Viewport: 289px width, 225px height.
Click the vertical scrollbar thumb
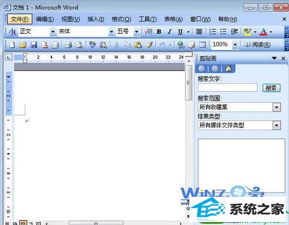point(189,83)
